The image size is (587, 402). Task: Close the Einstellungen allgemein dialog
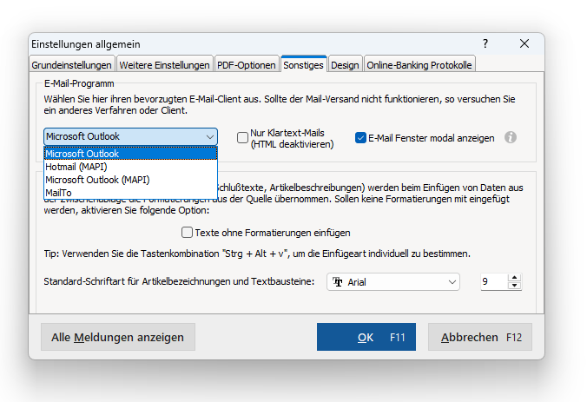tap(524, 43)
